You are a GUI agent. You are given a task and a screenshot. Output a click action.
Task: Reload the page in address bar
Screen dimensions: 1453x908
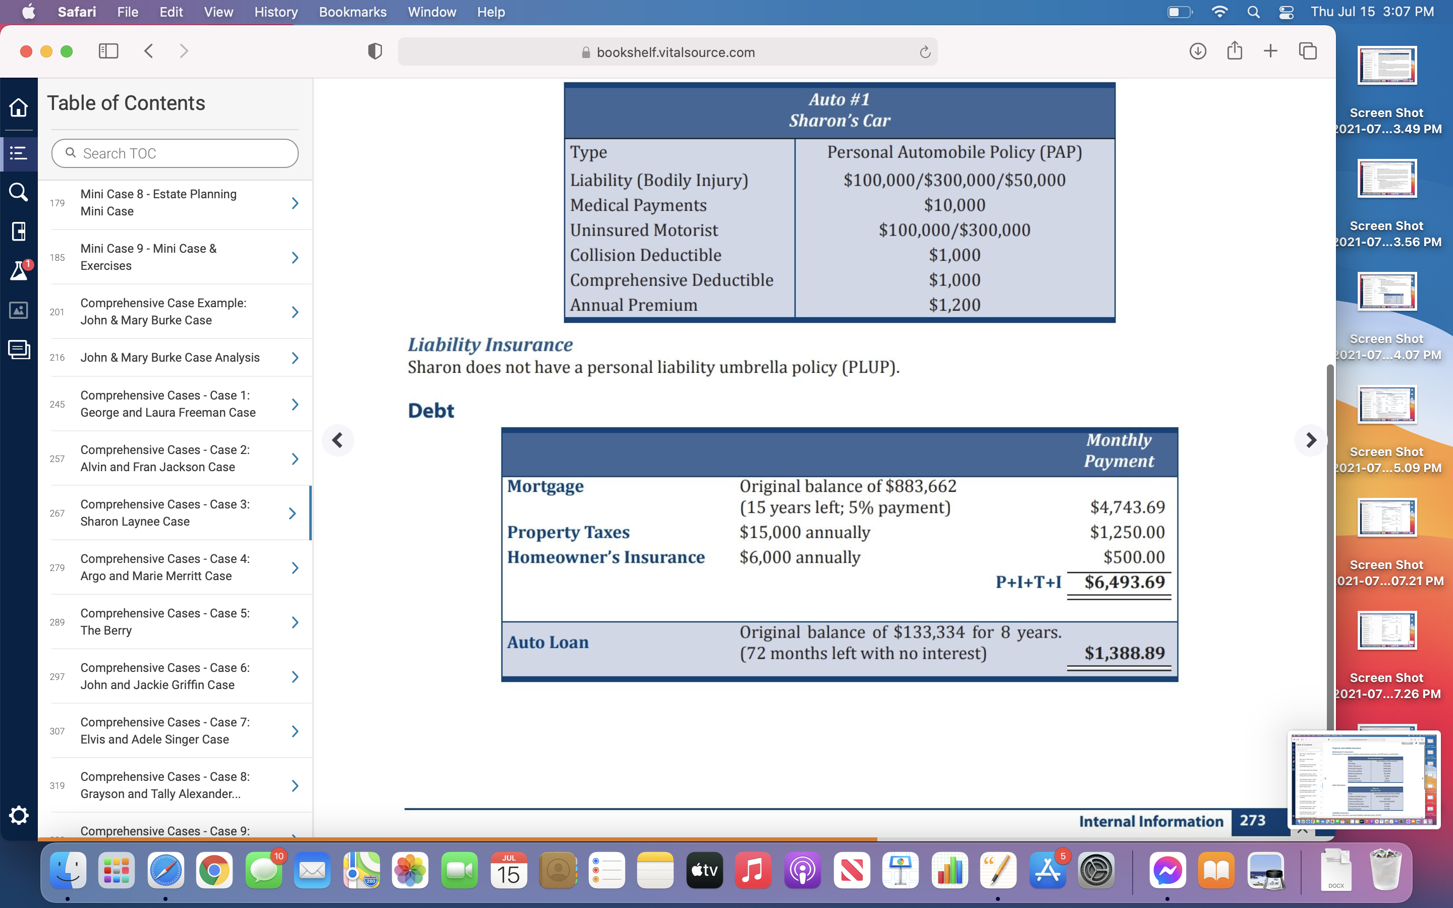(x=925, y=52)
